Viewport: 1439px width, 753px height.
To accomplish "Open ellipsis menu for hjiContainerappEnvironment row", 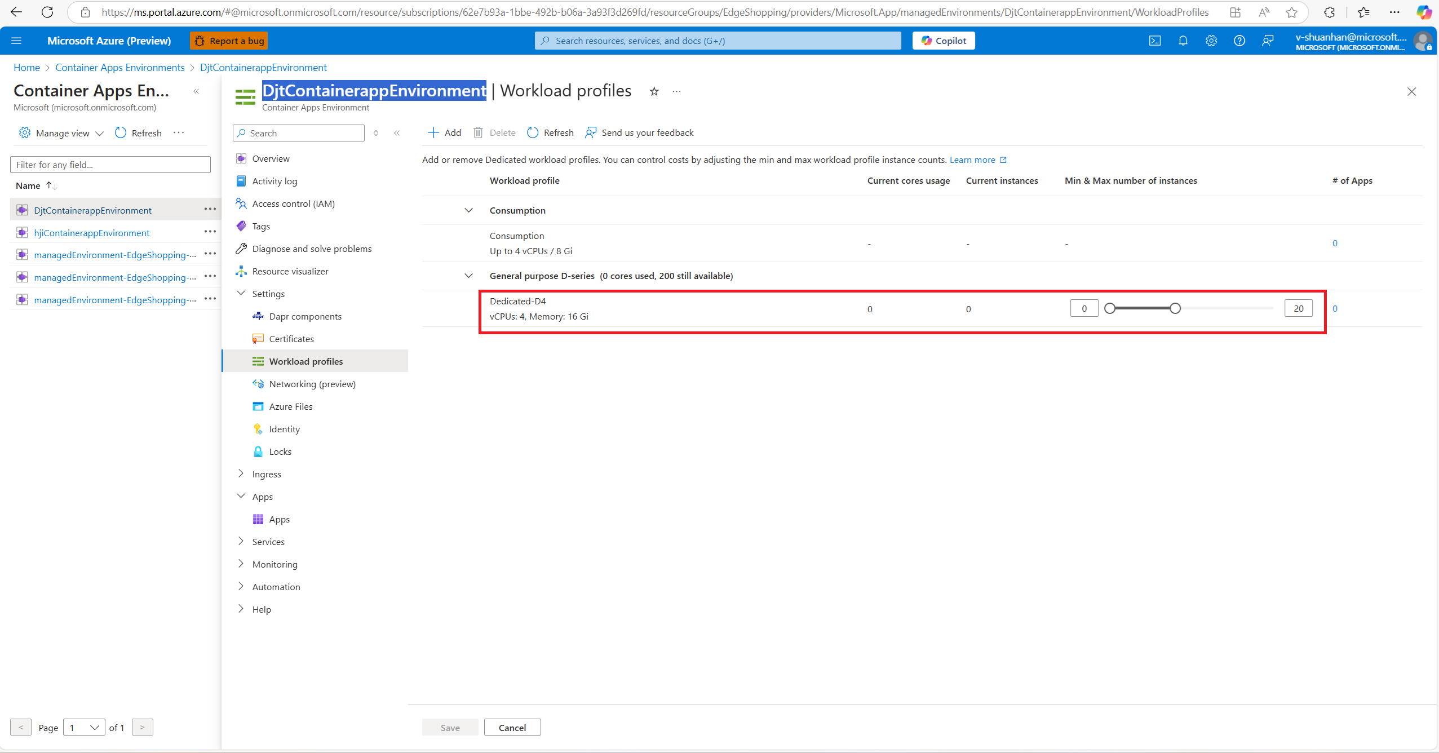I will 210,232.
